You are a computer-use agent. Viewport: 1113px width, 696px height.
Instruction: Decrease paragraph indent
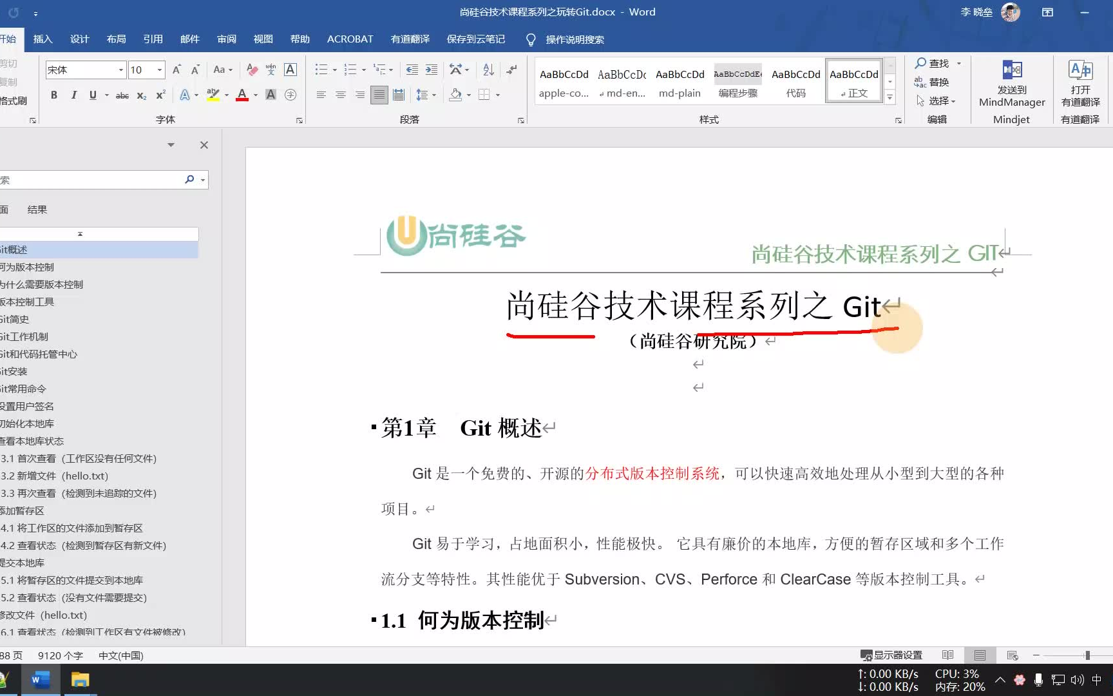pyautogui.click(x=412, y=70)
